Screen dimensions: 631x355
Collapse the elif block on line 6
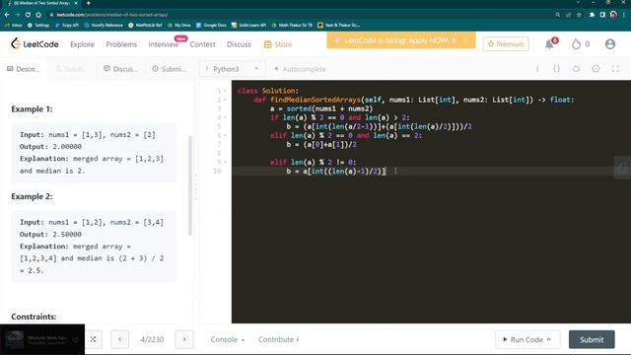[x=225, y=135]
